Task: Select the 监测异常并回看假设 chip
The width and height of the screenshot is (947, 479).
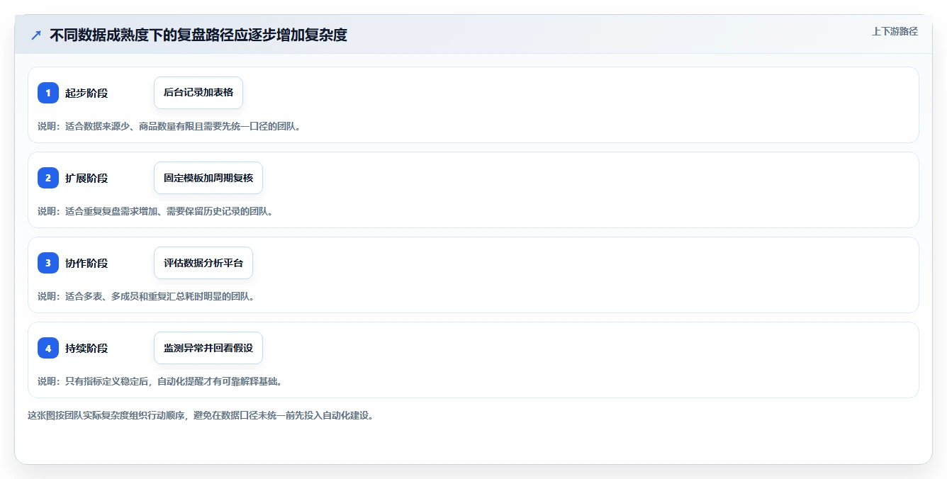Action: 208,348
